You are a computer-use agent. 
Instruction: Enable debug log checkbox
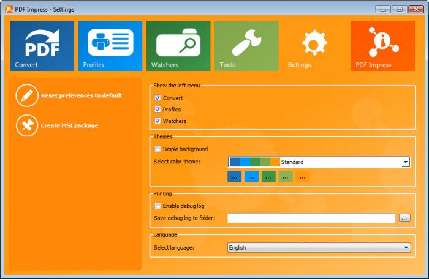tap(158, 206)
